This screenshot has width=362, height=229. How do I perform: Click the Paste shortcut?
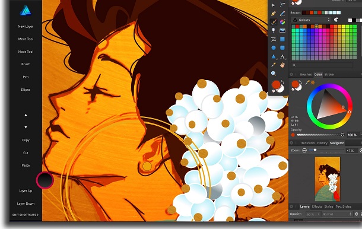click(x=26, y=166)
